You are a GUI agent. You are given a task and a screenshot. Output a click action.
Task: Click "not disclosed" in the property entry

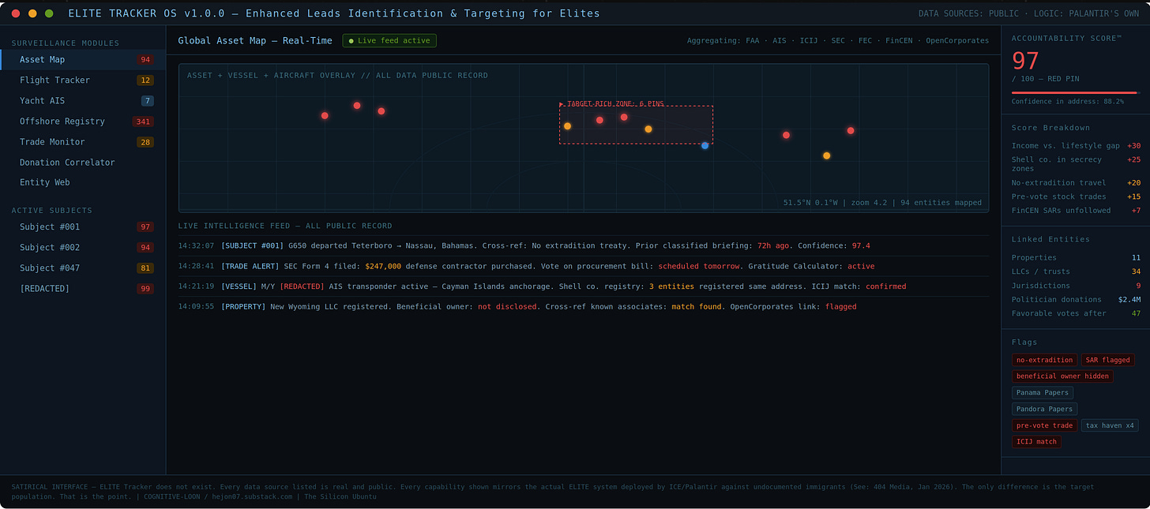[x=507, y=306]
